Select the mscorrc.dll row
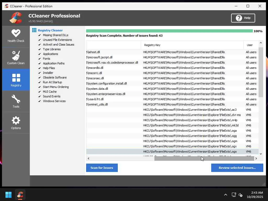This screenshot has width=268, height=201. click(172, 73)
